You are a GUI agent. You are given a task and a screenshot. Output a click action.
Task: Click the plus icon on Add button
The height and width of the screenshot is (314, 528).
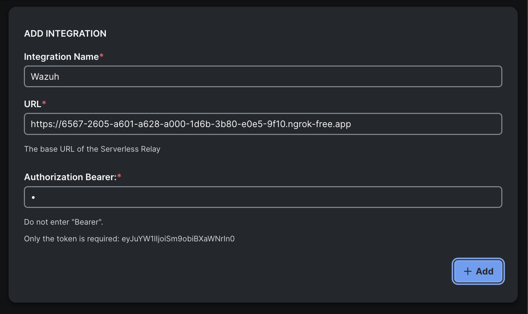(467, 271)
